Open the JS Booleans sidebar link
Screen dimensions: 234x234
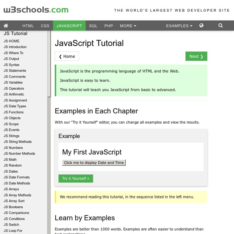pyautogui.click(x=13, y=207)
